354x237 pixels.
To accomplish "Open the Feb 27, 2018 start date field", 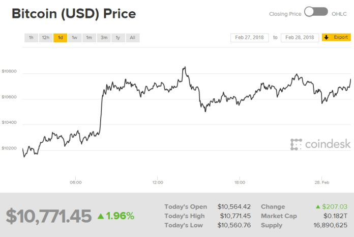I will (x=250, y=38).
